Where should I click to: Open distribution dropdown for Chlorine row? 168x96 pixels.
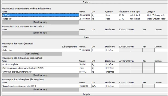112,68
